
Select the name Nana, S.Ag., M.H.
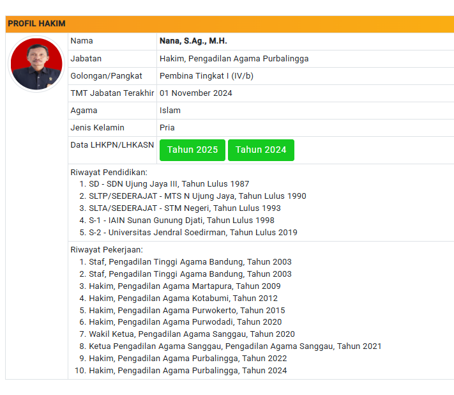coord(193,41)
